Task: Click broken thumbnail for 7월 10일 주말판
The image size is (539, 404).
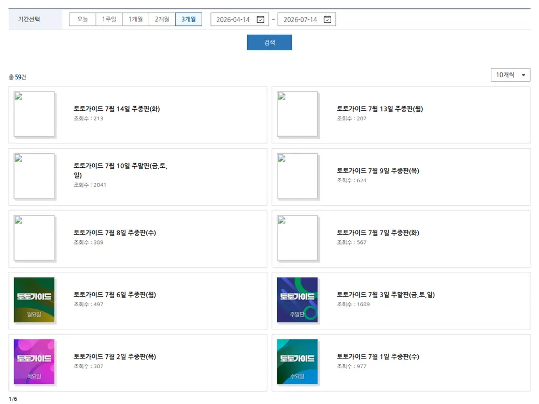Action: (34, 176)
